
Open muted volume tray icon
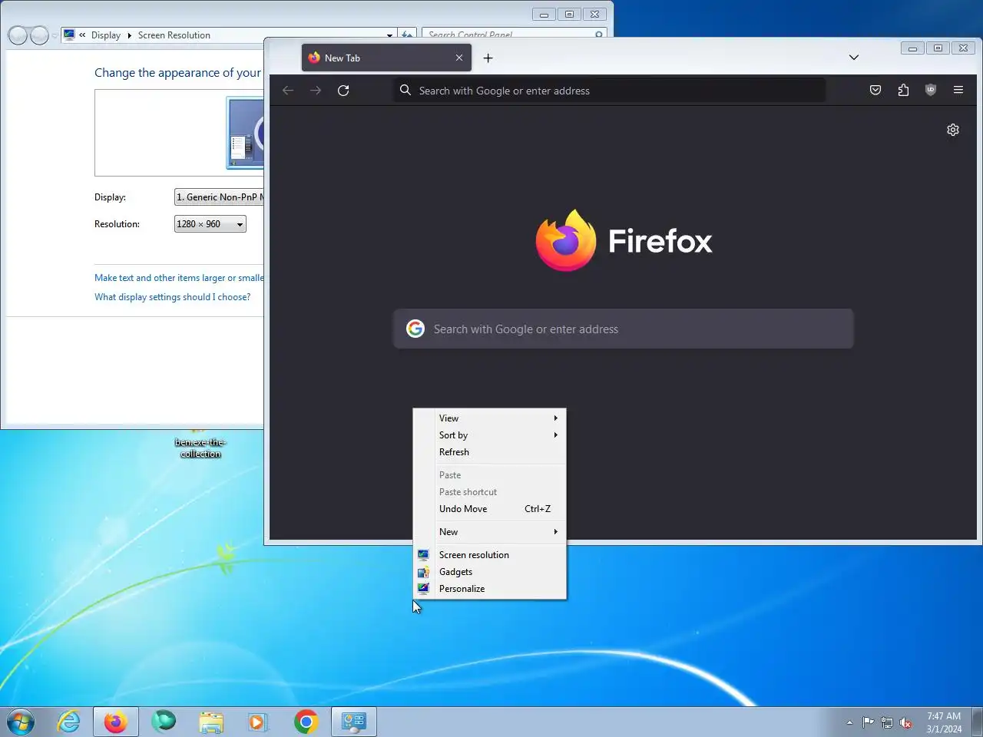[x=905, y=722]
